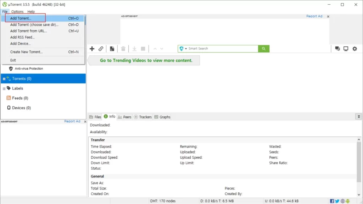The width and height of the screenshot is (363, 204).
Task: Choose Add Torrent (choose save dir)... entry
Action: (43, 24)
